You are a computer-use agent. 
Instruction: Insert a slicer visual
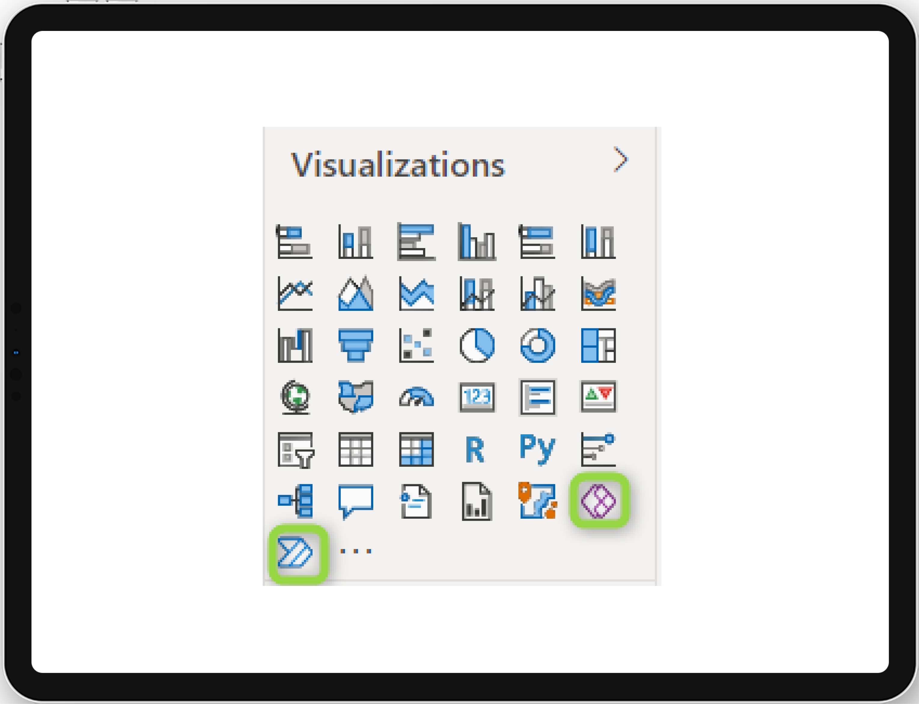(x=296, y=450)
